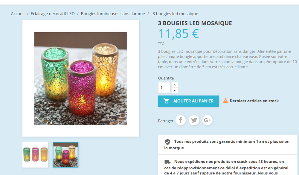Select first thumbnail with white background
299x175 pixels.
(x=35, y=155)
